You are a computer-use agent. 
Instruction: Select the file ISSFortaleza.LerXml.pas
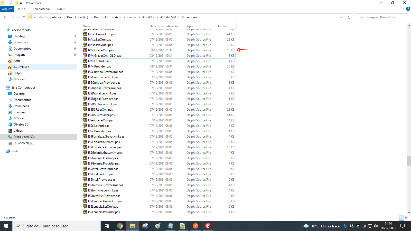tap(104, 142)
